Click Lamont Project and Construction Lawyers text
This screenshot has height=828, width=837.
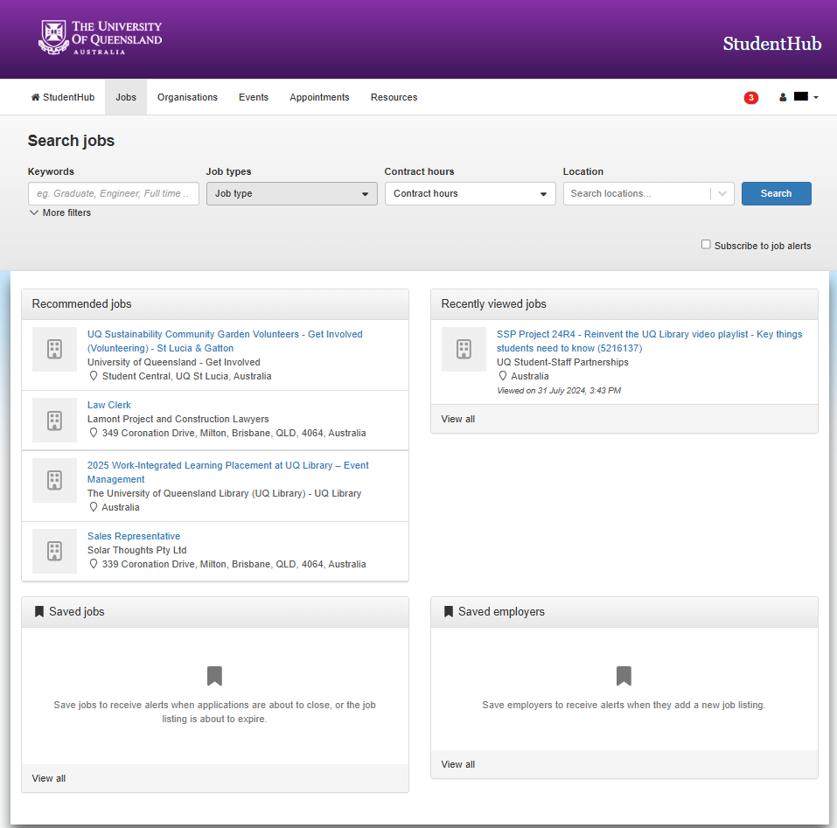(178, 419)
